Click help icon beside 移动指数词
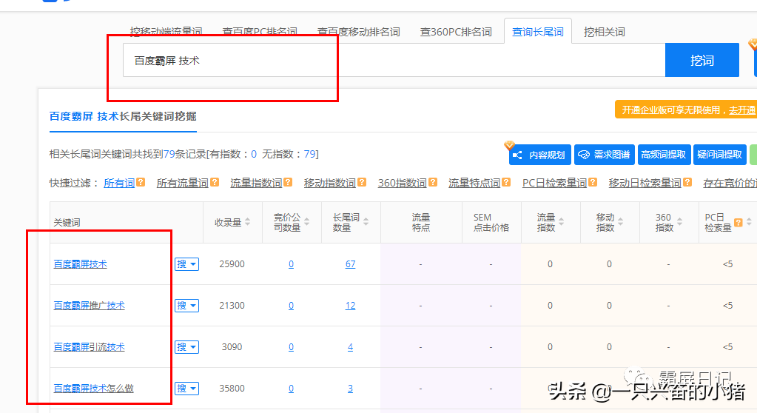 click(362, 183)
